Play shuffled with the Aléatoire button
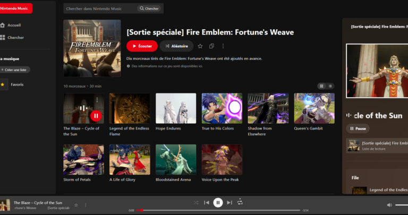This screenshot has height=215, width=408. coord(176,46)
